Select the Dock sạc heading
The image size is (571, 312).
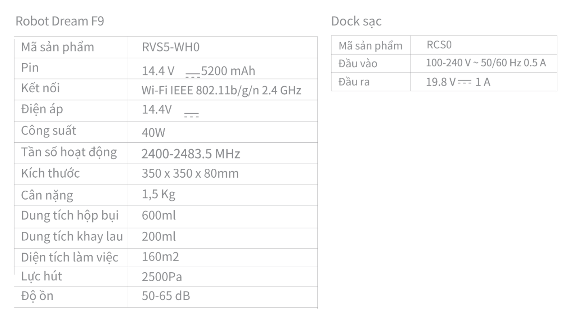pyautogui.click(x=356, y=22)
